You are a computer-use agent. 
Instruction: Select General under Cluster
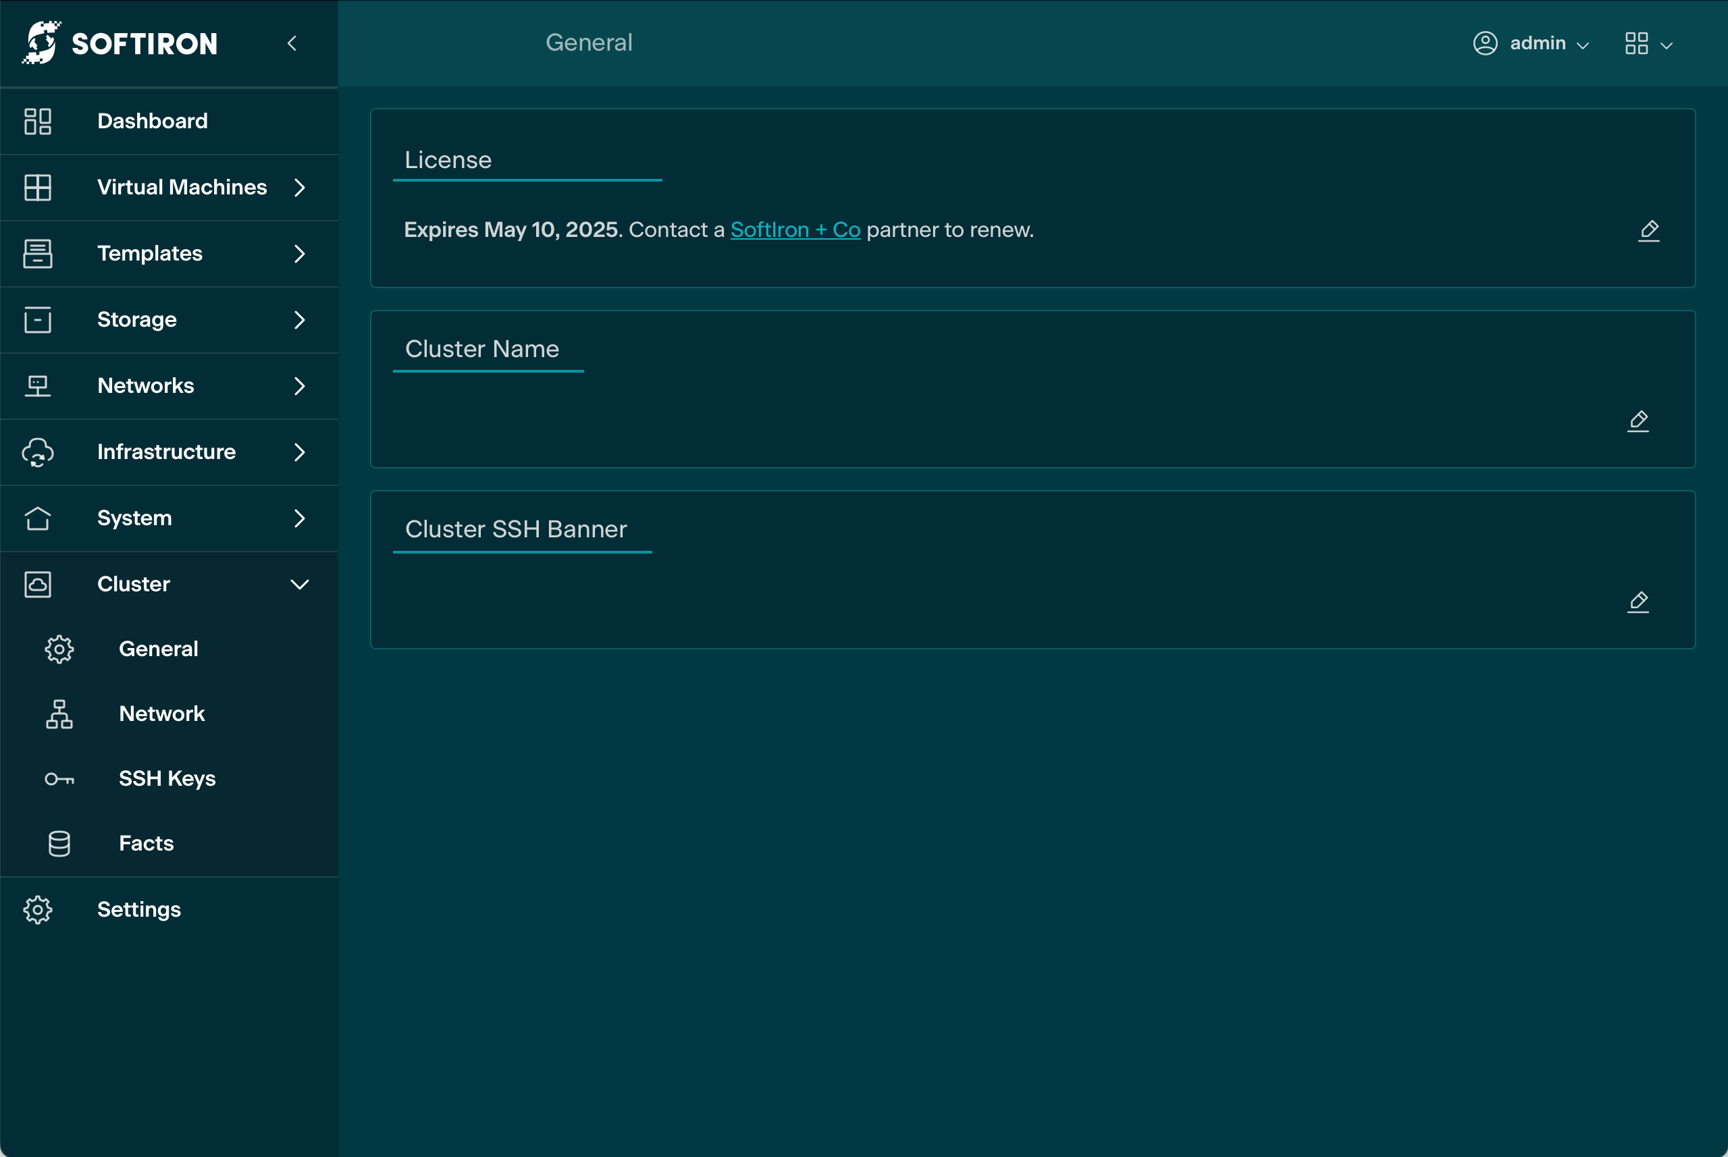[x=158, y=649]
